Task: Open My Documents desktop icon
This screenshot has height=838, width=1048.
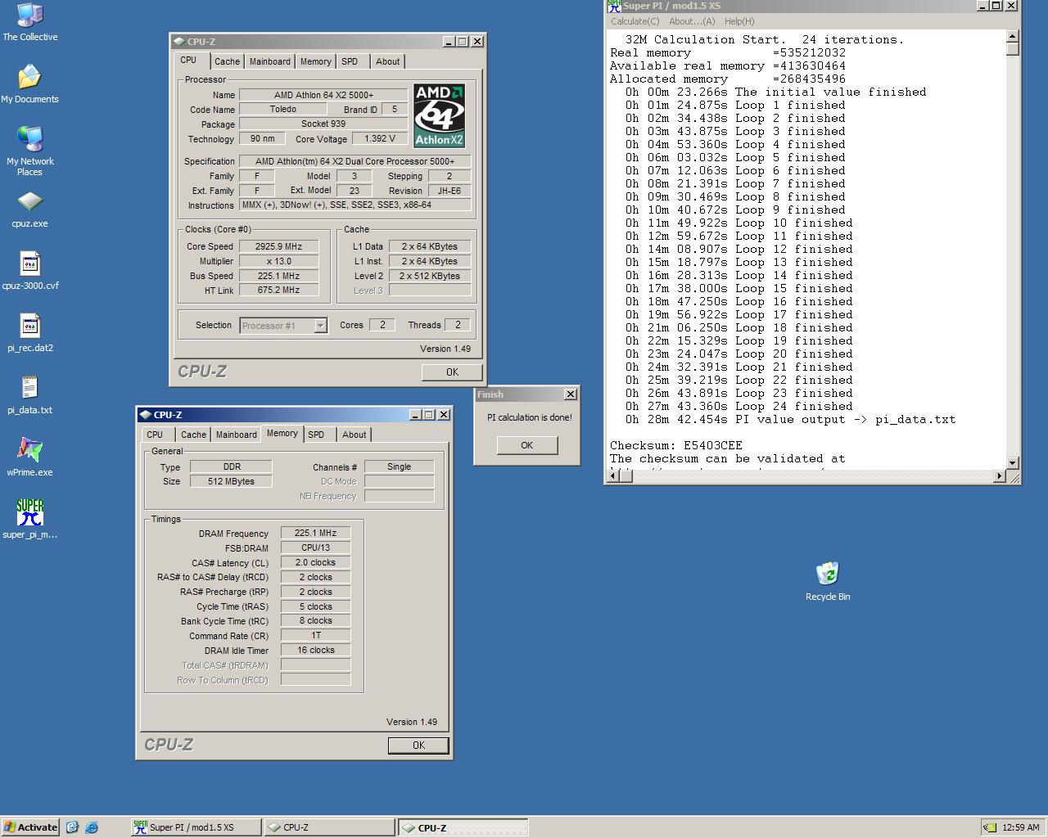Action: 29,84
